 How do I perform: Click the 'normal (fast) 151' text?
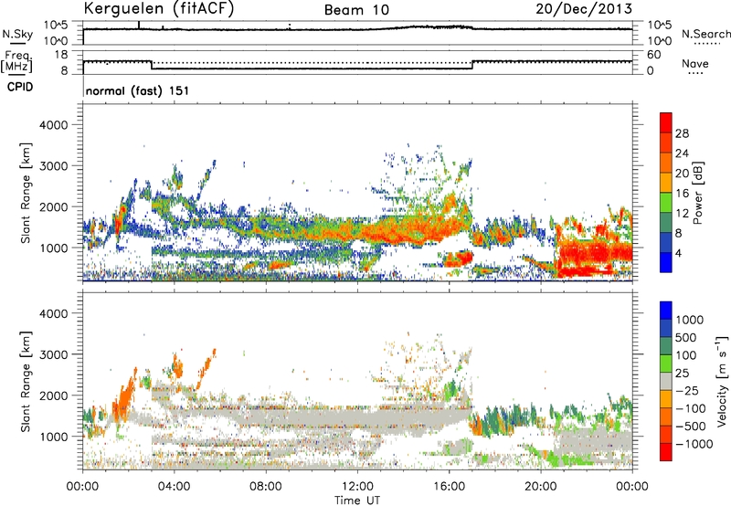pos(138,90)
